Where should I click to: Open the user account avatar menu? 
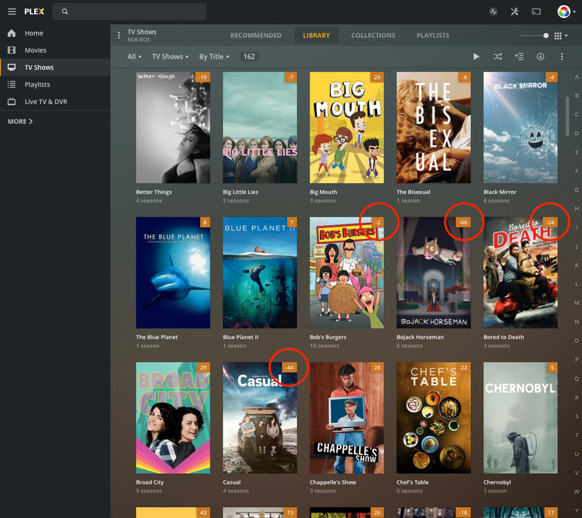pyautogui.click(x=566, y=12)
